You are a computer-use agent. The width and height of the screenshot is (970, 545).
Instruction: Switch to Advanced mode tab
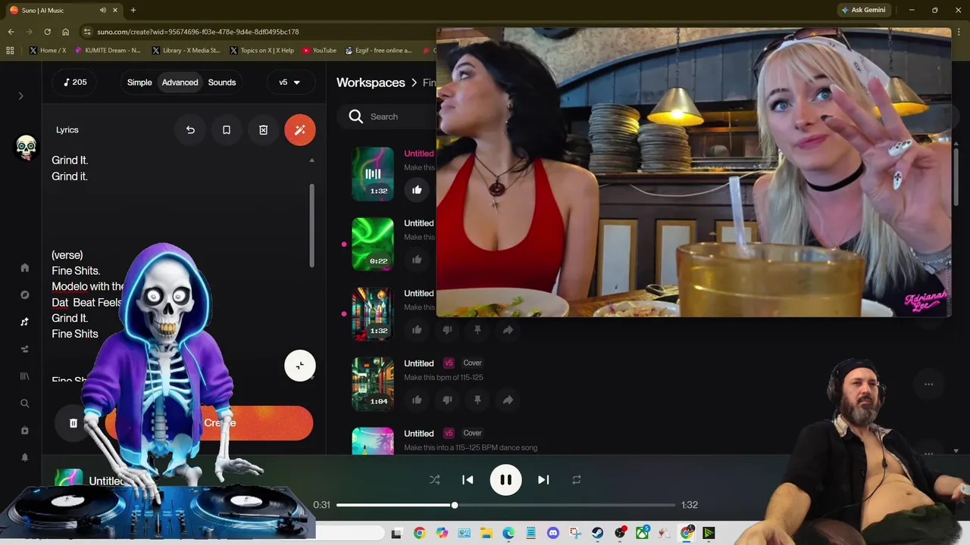pyautogui.click(x=180, y=83)
